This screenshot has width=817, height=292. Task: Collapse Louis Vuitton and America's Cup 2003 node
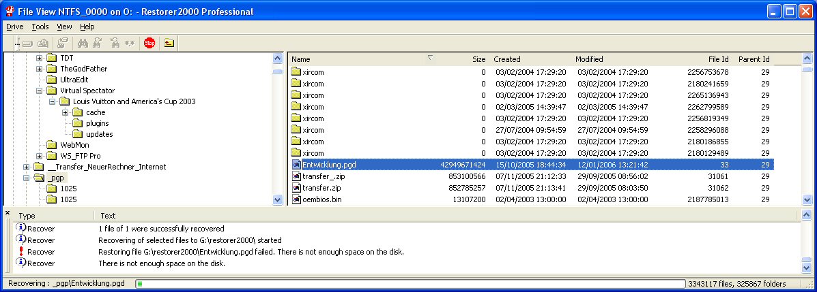(52, 101)
